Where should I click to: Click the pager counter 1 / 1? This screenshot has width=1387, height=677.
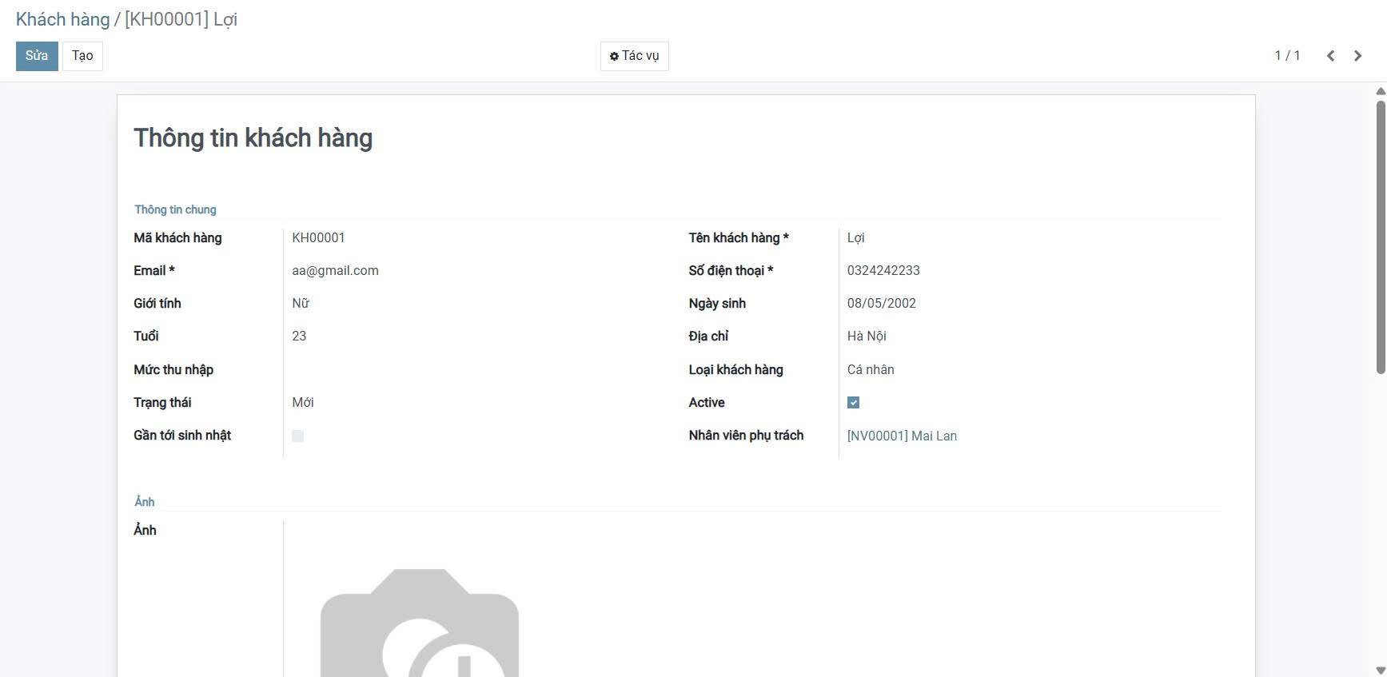pos(1287,56)
